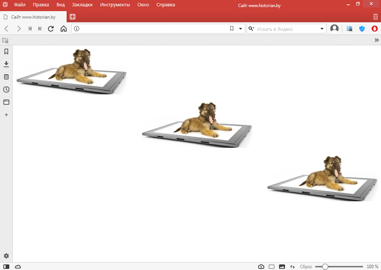Open the browser settings gear
The width and height of the screenshot is (381, 270).
[6, 256]
